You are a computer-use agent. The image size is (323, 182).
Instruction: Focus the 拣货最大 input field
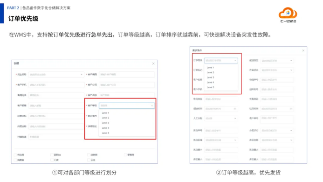[277, 150]
